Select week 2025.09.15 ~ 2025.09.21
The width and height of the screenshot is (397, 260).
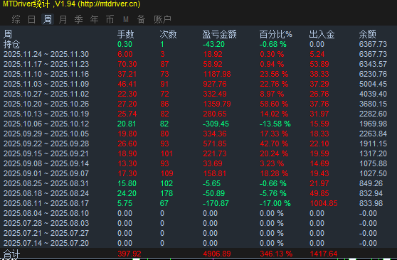pyautogui.click(x=46, y=153)
